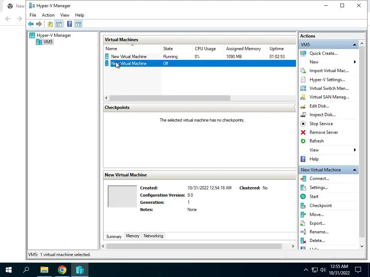Sort by the State column header
Viewport: 370px width, 277px height.
click(x=176, y=49)
